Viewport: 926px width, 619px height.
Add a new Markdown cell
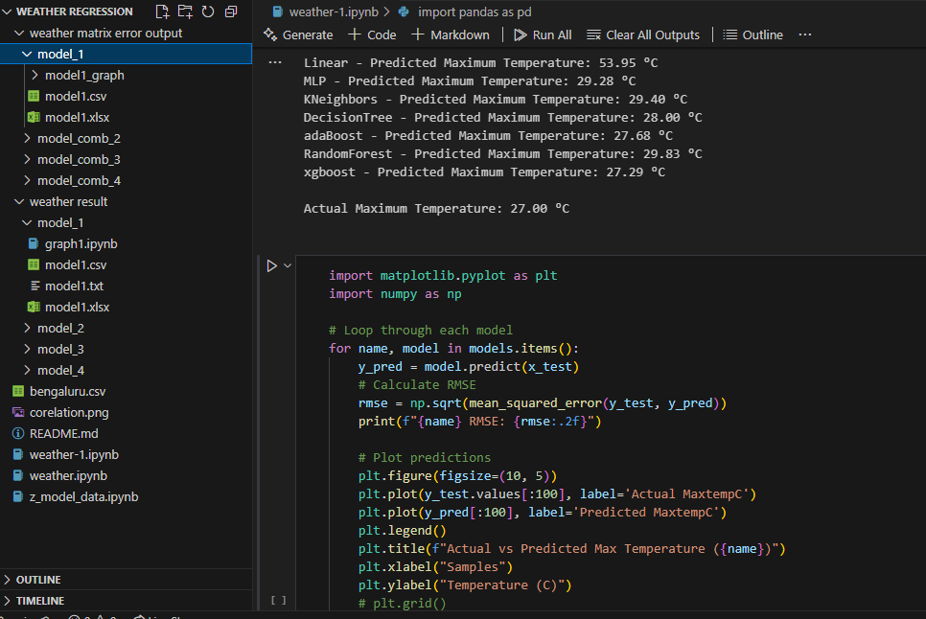[x=451, y=34]
